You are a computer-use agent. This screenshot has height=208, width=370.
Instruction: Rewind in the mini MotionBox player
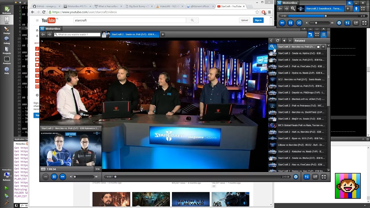click(x=282, y=23)
